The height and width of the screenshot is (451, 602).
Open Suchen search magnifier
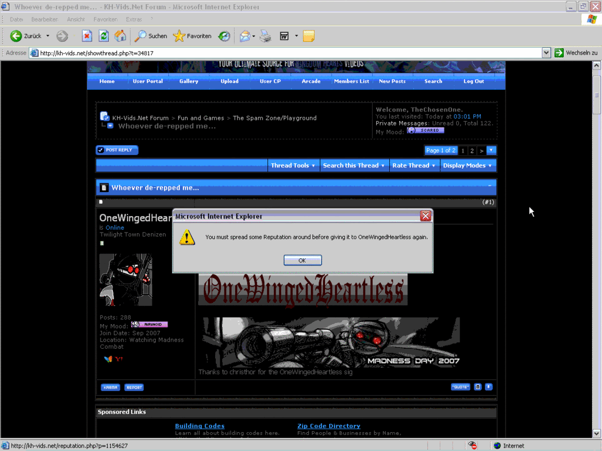tap(140, 36)
